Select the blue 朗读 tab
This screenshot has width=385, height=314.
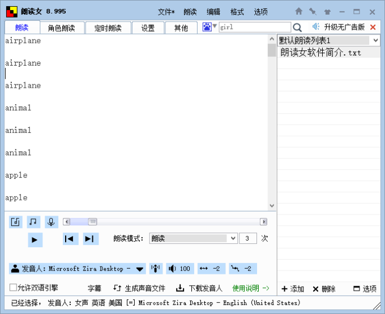[22, 28]
